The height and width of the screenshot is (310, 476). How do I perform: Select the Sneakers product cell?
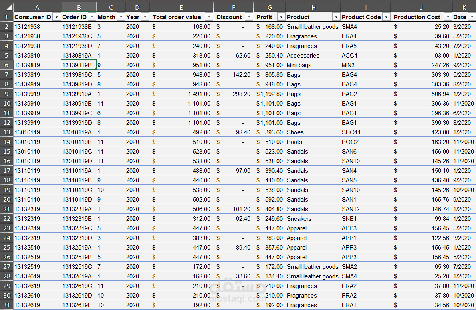tap(313, 219)
